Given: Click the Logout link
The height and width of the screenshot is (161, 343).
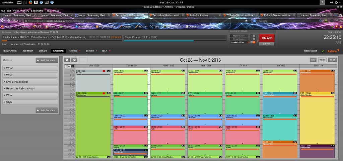Looking at the screenshot, I should (314, 51).
